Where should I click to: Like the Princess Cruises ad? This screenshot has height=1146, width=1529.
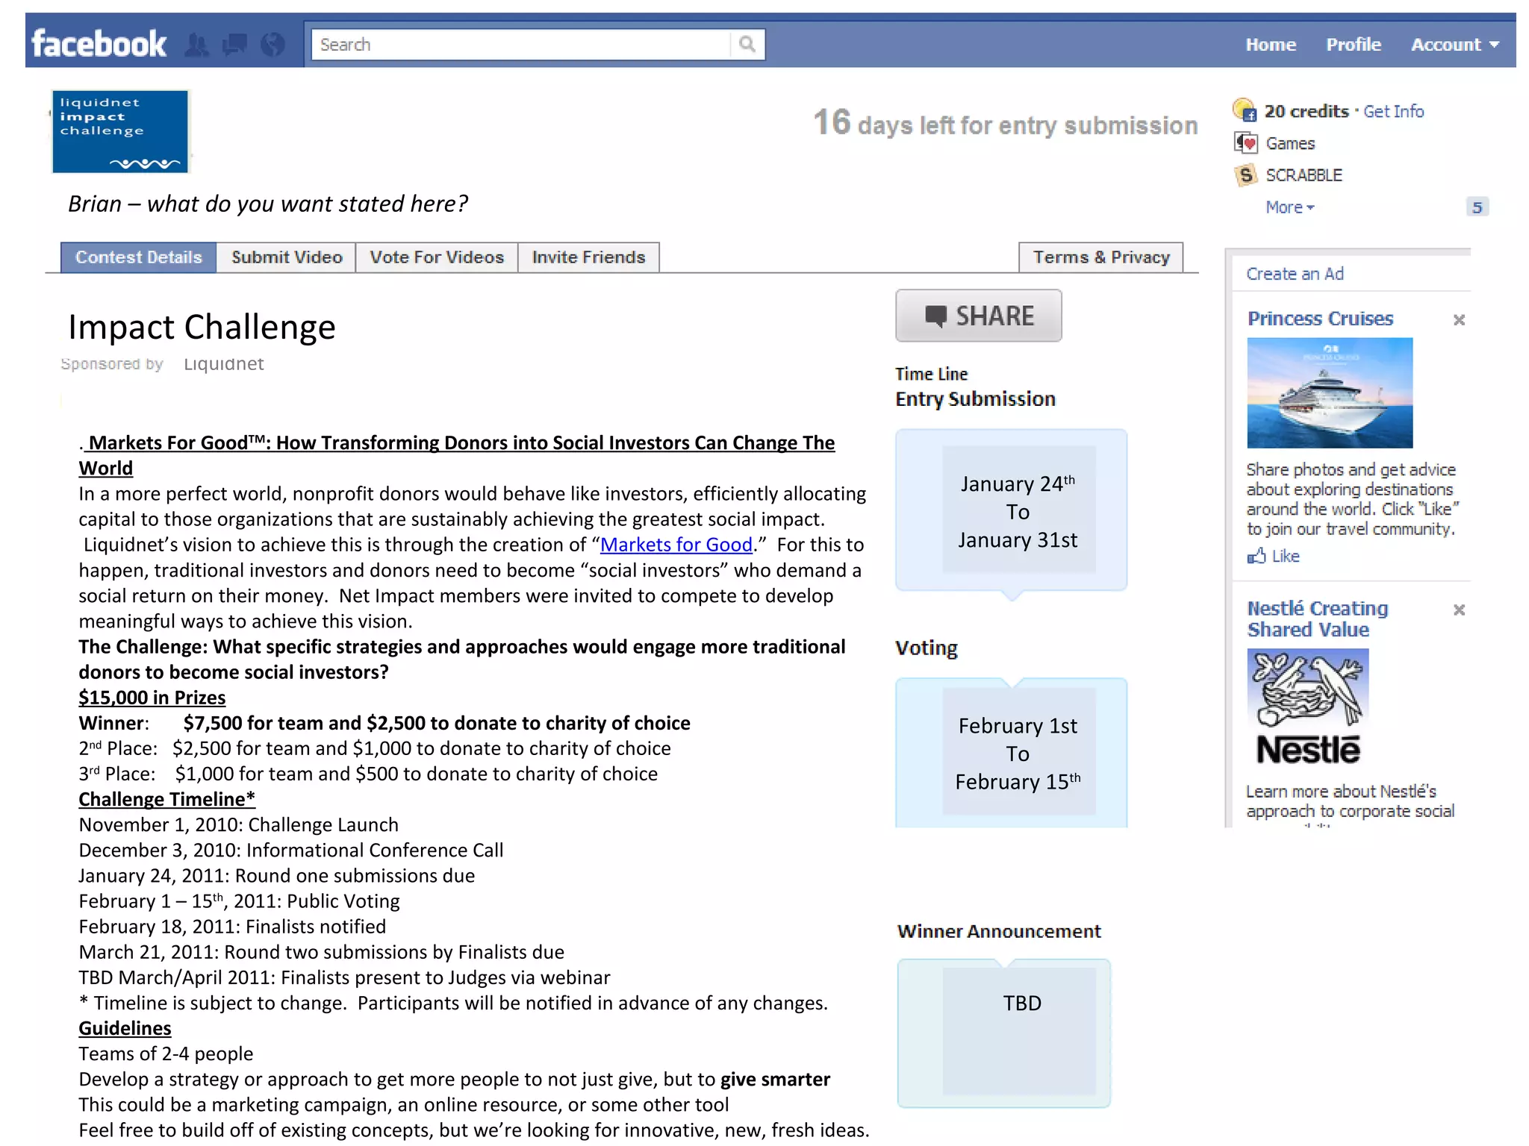pyautogui.click(x=1275, y=556)
